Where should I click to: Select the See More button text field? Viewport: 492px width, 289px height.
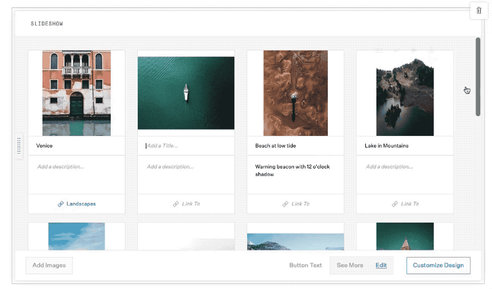(350, 266)
